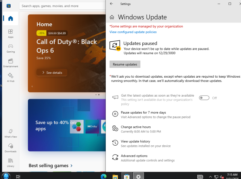This screenshot has height=179, width=241.
Task: Click the Dolby app tile in banner
Action: point(92,126)
